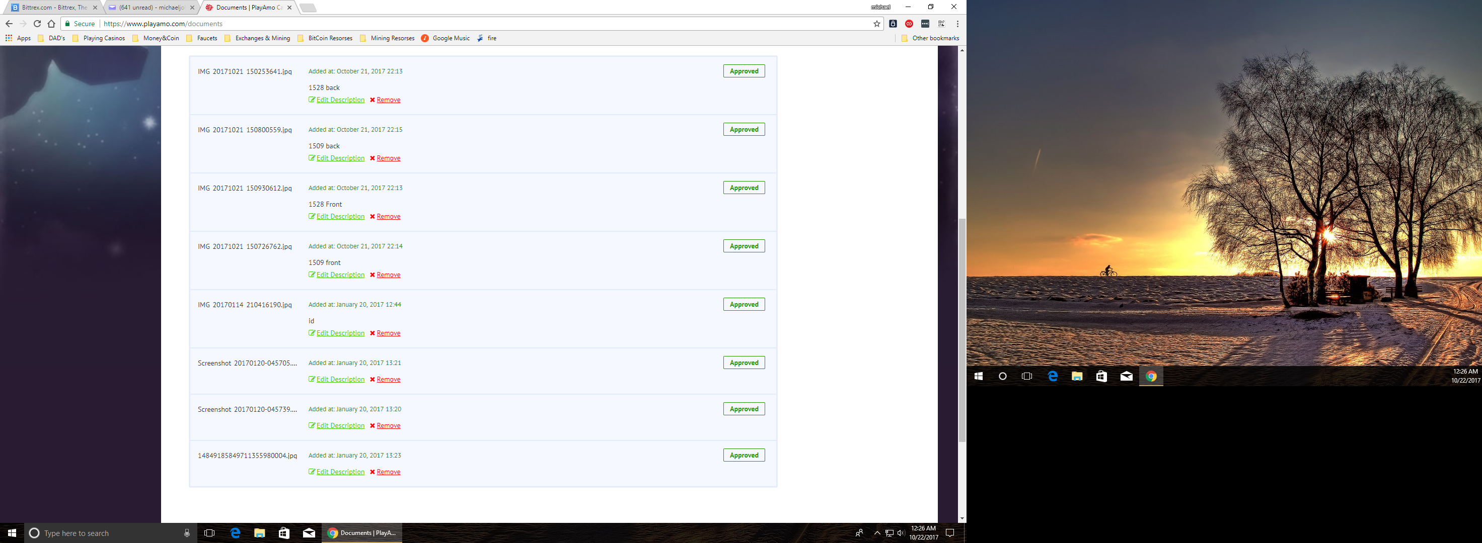This screenshot has width=1482, height=543.
Task: Open Money&Coin bookmarks folder
Action: (x=156, y=38)
